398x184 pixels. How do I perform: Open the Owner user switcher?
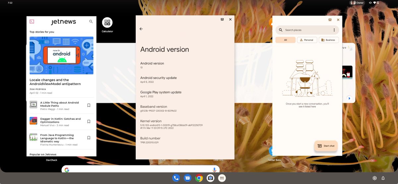tap(357, 3)
